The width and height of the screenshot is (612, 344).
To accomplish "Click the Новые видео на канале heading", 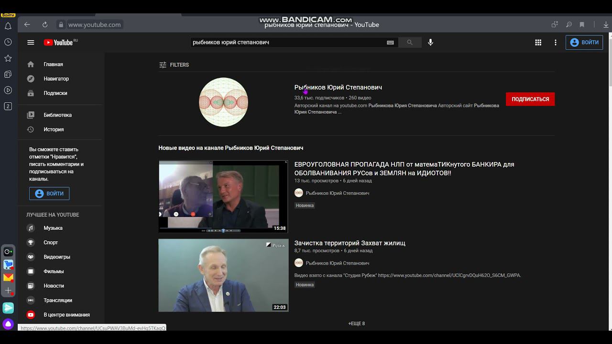I will 231,148.
